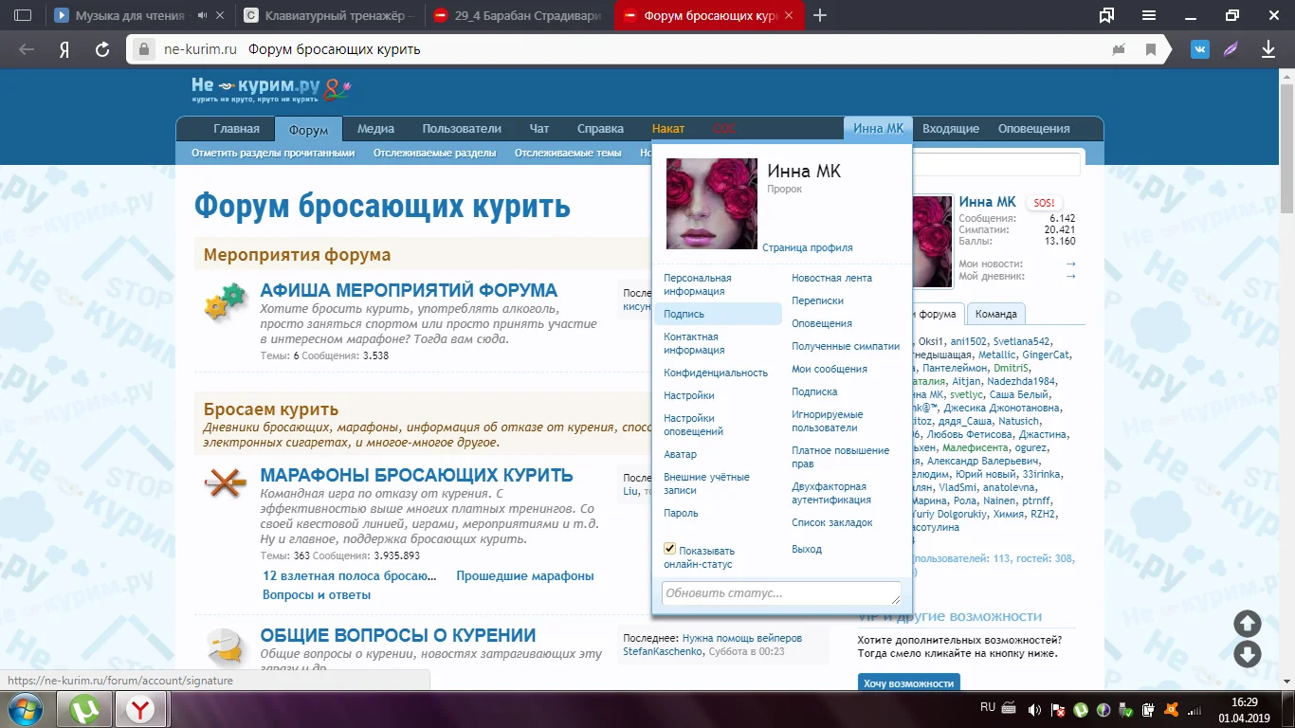
Task: Open the Windows Start menu
Action: (24, 709)
